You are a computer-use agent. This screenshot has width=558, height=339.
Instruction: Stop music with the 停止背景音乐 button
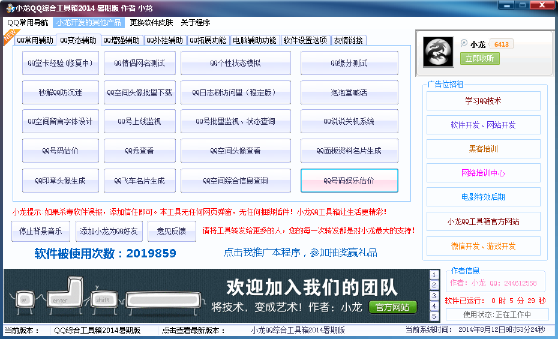click(41, 231)
